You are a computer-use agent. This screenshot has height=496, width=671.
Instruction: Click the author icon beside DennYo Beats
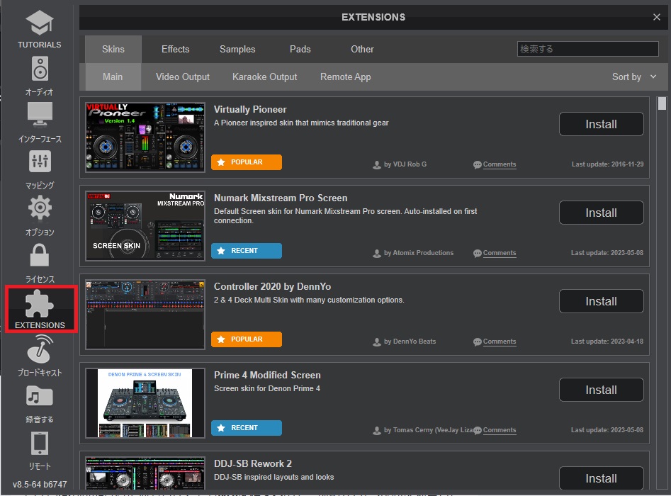(x=376, y=342)
